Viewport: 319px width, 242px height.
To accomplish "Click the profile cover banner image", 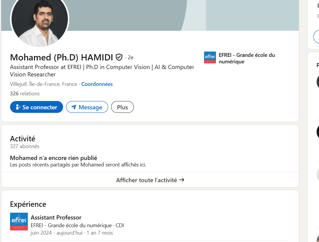I will (x=184, y=15).
